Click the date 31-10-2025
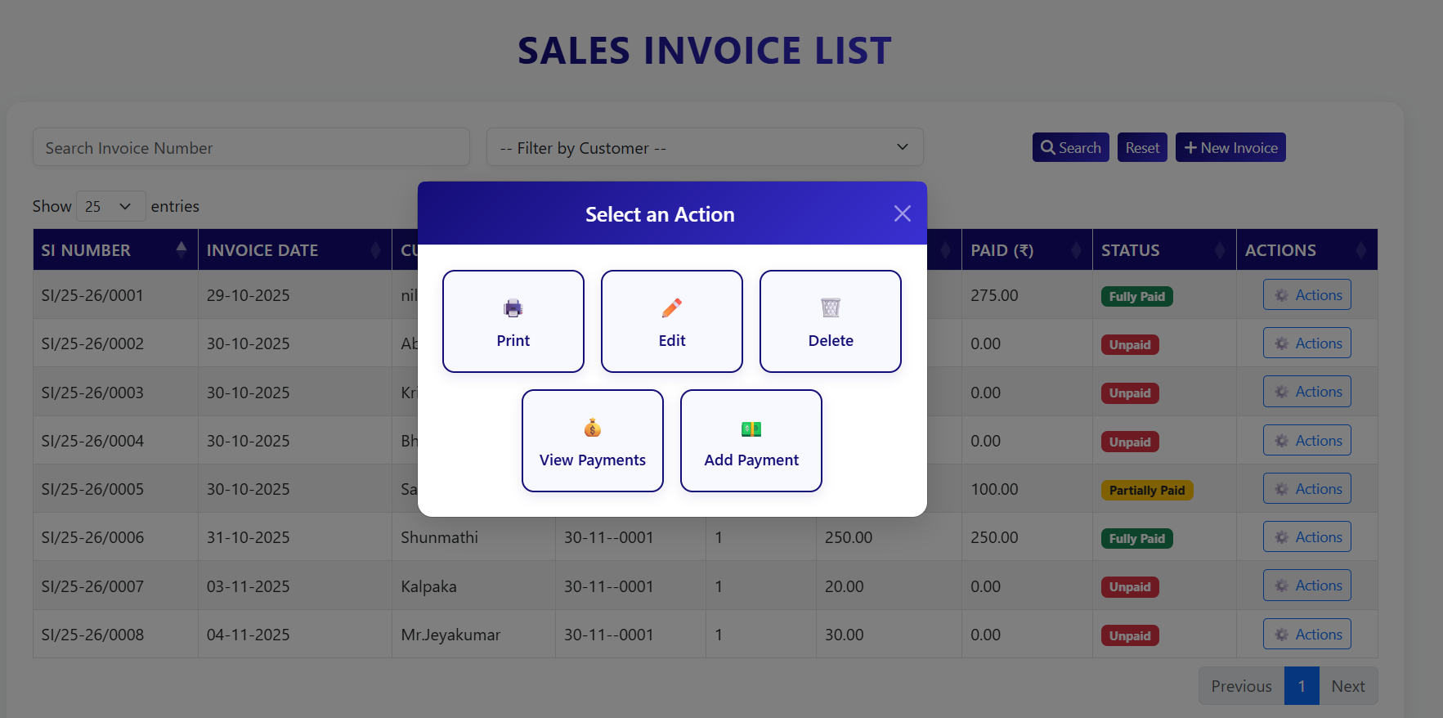 248,537
